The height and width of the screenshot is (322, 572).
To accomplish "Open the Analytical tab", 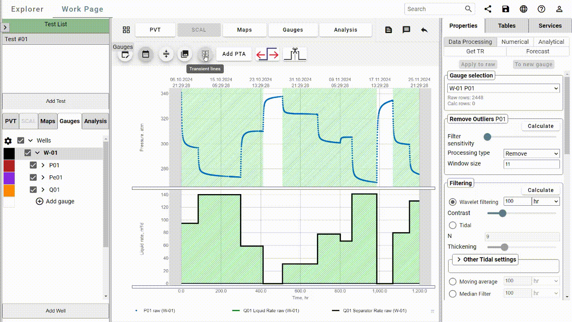I will tap(551, 42).
